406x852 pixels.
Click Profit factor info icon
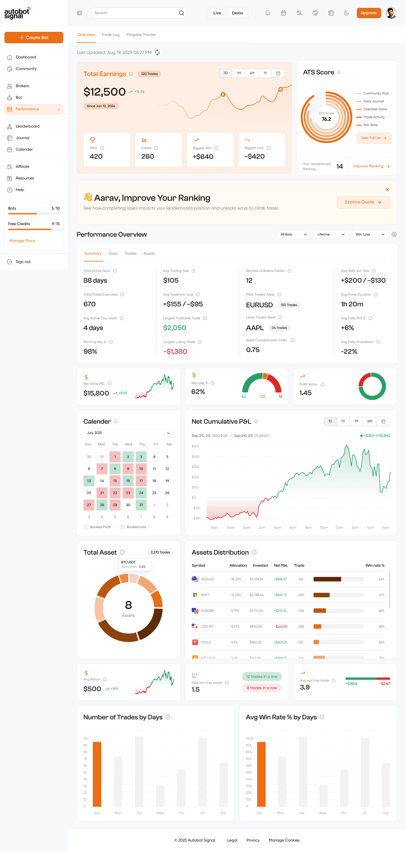tap(322, 384)
